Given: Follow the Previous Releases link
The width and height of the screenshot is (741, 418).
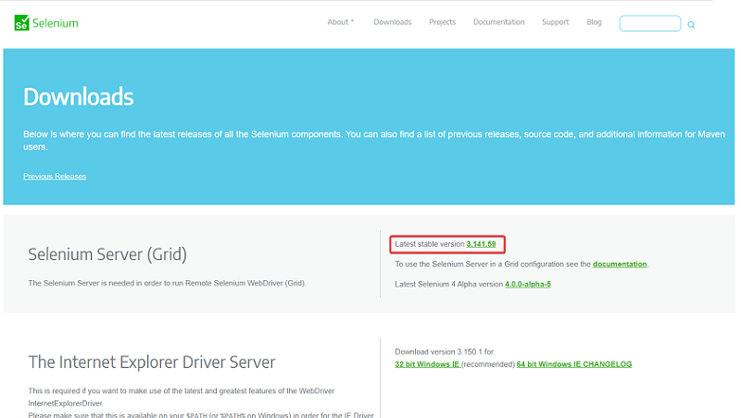Looking at the screenshot, I should (x=55, y=176).
